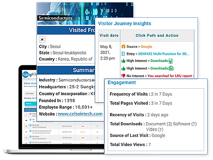This screenshot has width=213, height=160.
Task: Click the Summary header bar
Action: (x=66, y=70)
